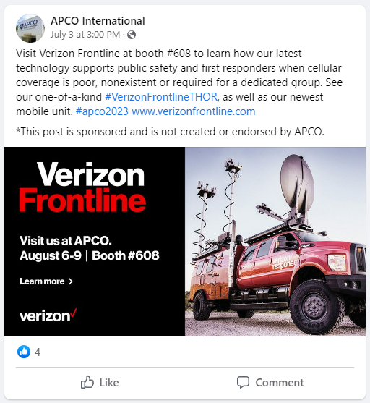Open the #VerizonFrontlineTHOR hashtag
The width and height of the screenshot is (370, 403).
click(x=161, y=97)
